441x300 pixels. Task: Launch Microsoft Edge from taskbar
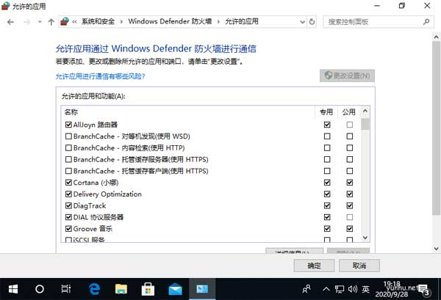coord(95,289)
